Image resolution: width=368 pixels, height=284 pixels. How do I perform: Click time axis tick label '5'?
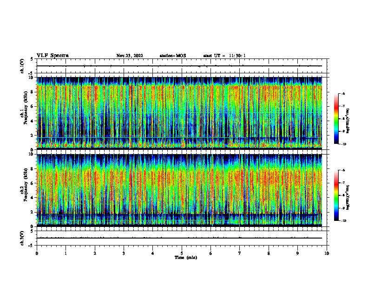182,253
